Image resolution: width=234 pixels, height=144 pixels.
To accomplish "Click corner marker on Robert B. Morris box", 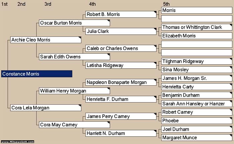I will [155, 12].
